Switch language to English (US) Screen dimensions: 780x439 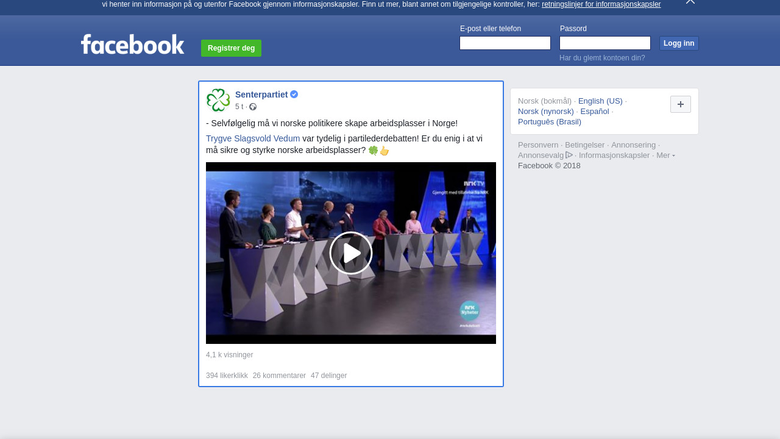(x=600, y=101)
